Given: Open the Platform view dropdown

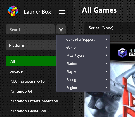Looking at the screenshot, I should pyautogui.click(x=31, y=45).
